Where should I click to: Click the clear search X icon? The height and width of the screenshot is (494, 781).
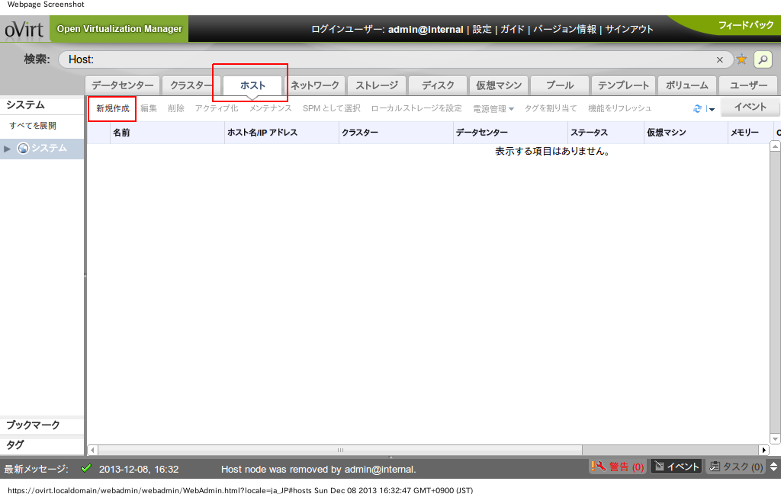[x=720, y=59]
